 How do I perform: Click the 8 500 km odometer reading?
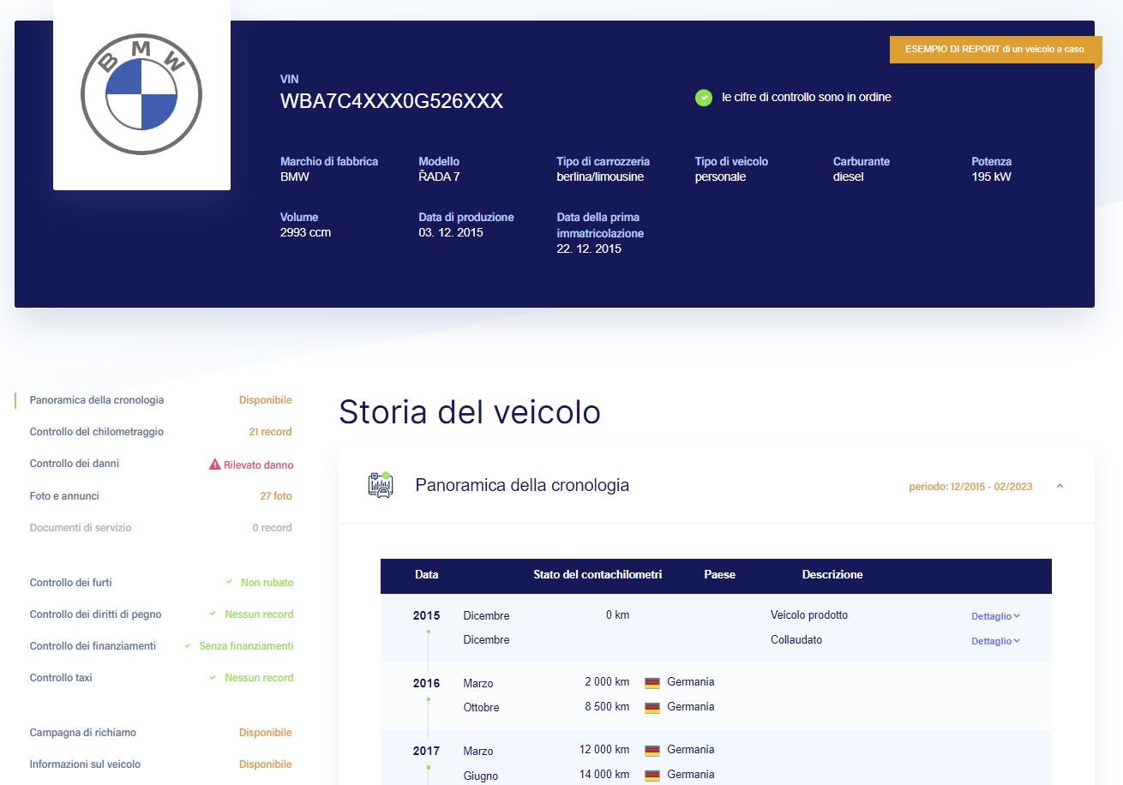pyautogui.click(x=607, y=708)
